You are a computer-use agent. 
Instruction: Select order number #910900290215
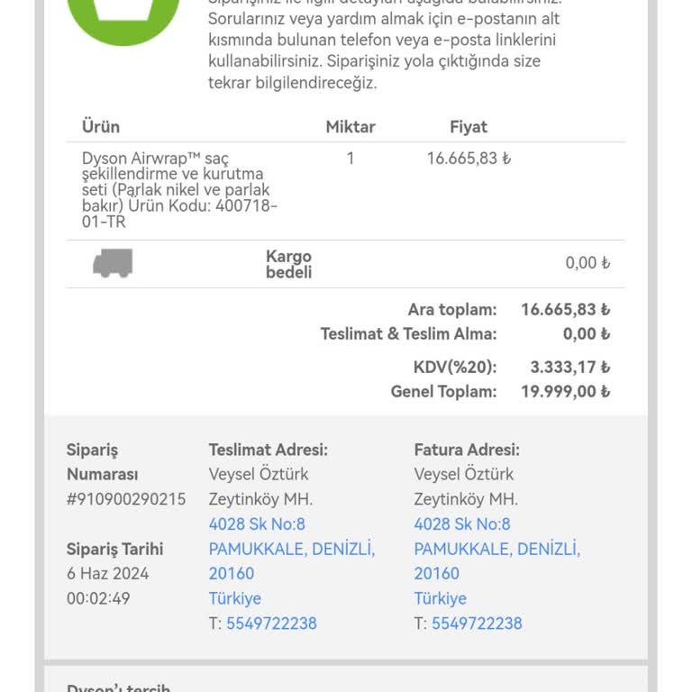click(126, 499)
